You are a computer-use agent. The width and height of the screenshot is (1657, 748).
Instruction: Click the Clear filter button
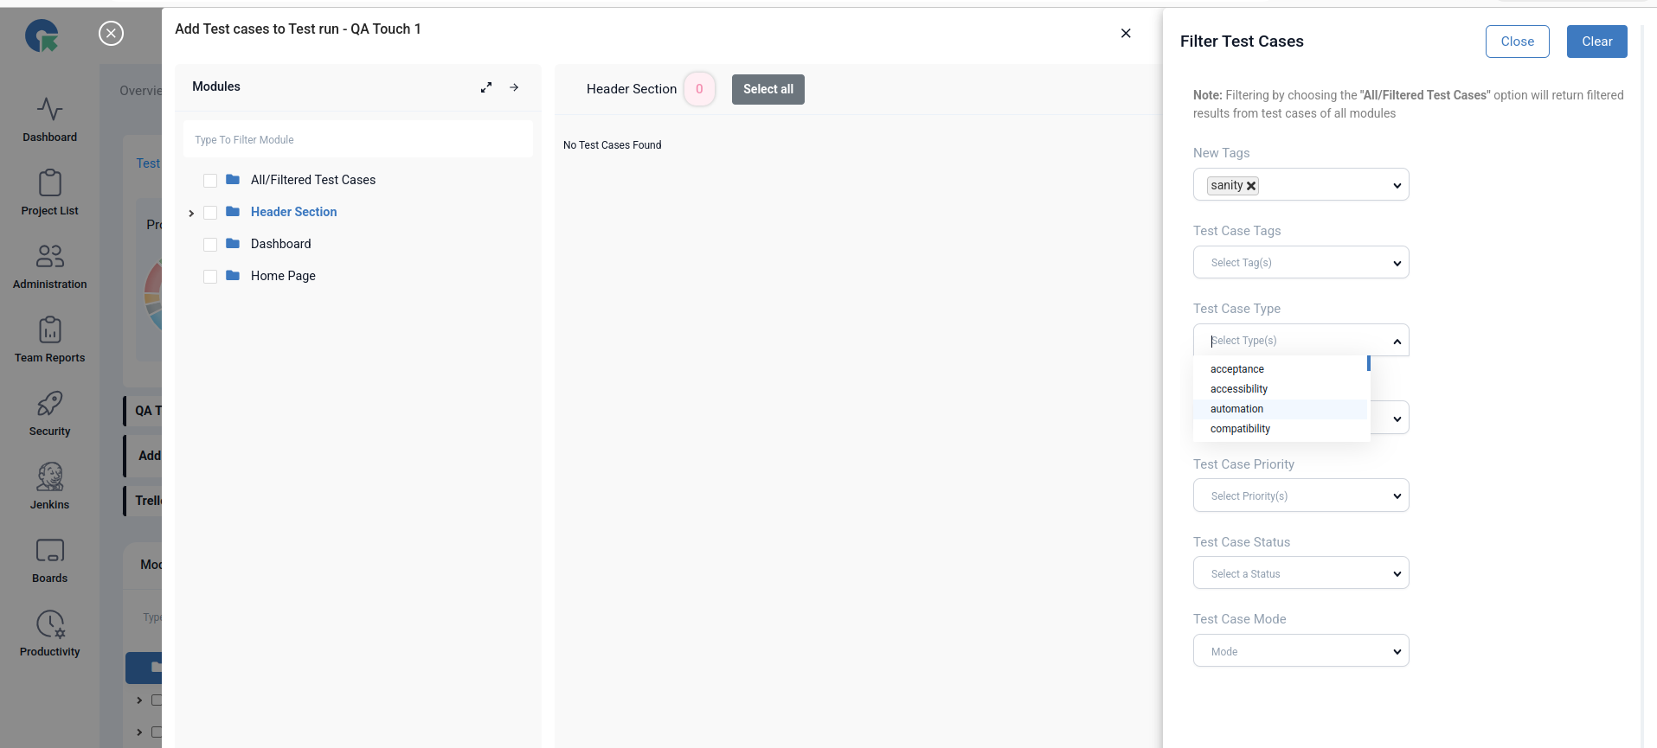(1596, 42)
